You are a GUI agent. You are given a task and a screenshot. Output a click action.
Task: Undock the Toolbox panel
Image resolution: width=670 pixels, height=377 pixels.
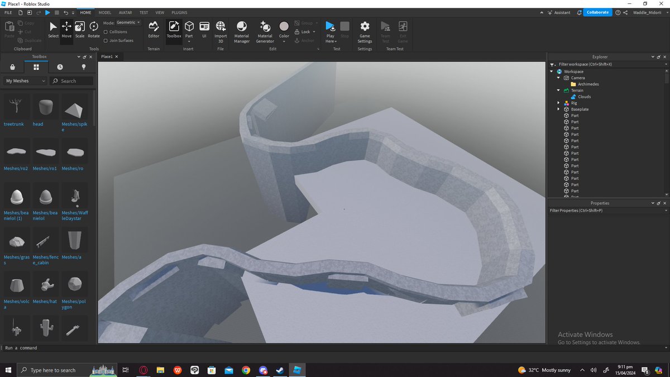(x=84, y=56)
